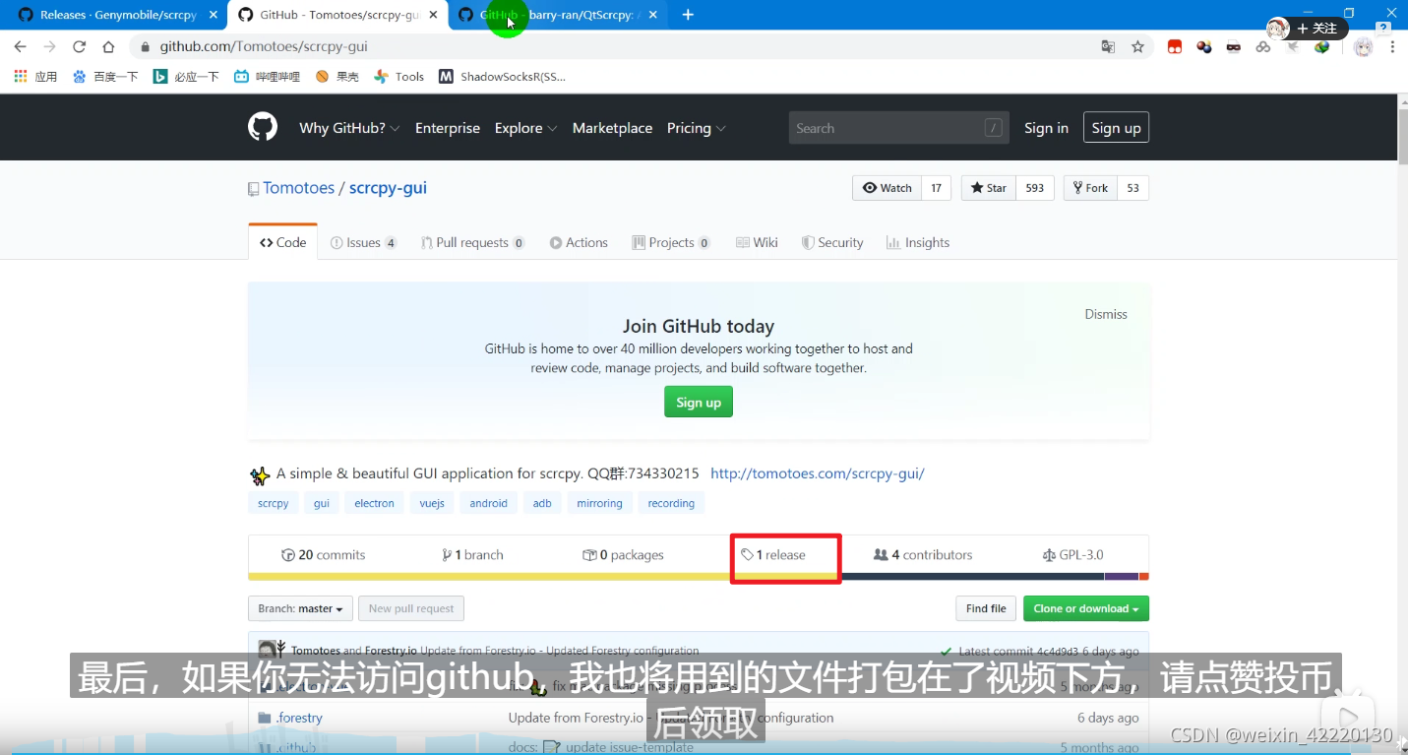Open the 1 release link
The width and height of the screenshot is (1408, 755).
773,555
